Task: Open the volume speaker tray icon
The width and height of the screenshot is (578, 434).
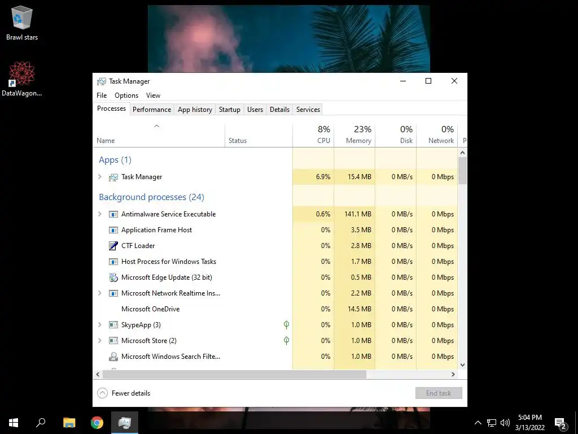Action: click(505, 423)
